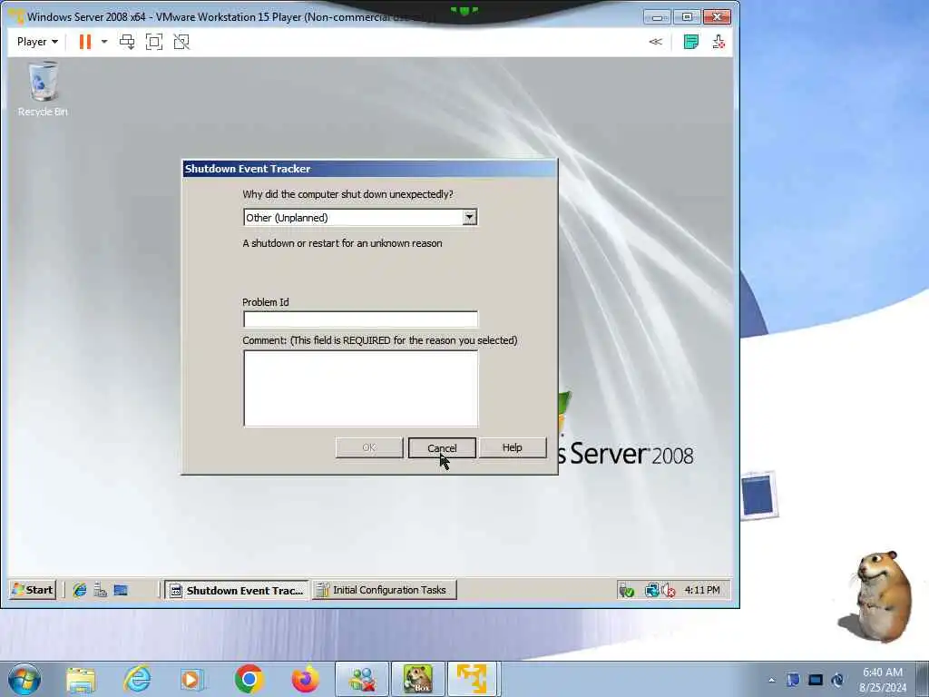Send Ctrl+Alt+Del to the virtual machine

(127, 42)
